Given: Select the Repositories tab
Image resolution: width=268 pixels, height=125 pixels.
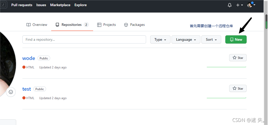Looking at the screenshot, I should tap(72, 25).
